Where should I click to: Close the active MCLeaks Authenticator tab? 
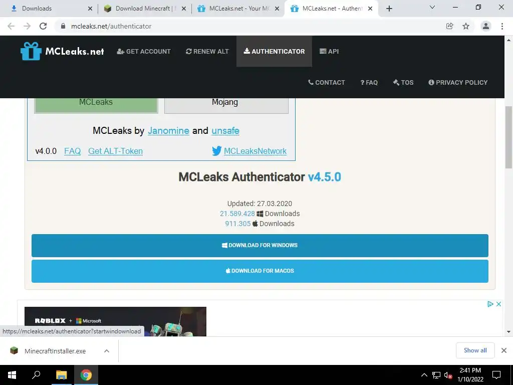pos(370,9)
